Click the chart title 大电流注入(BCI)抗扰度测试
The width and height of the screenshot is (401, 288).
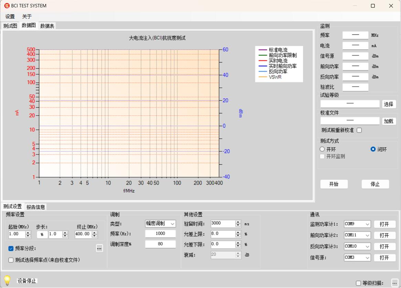tap(157, 38)
